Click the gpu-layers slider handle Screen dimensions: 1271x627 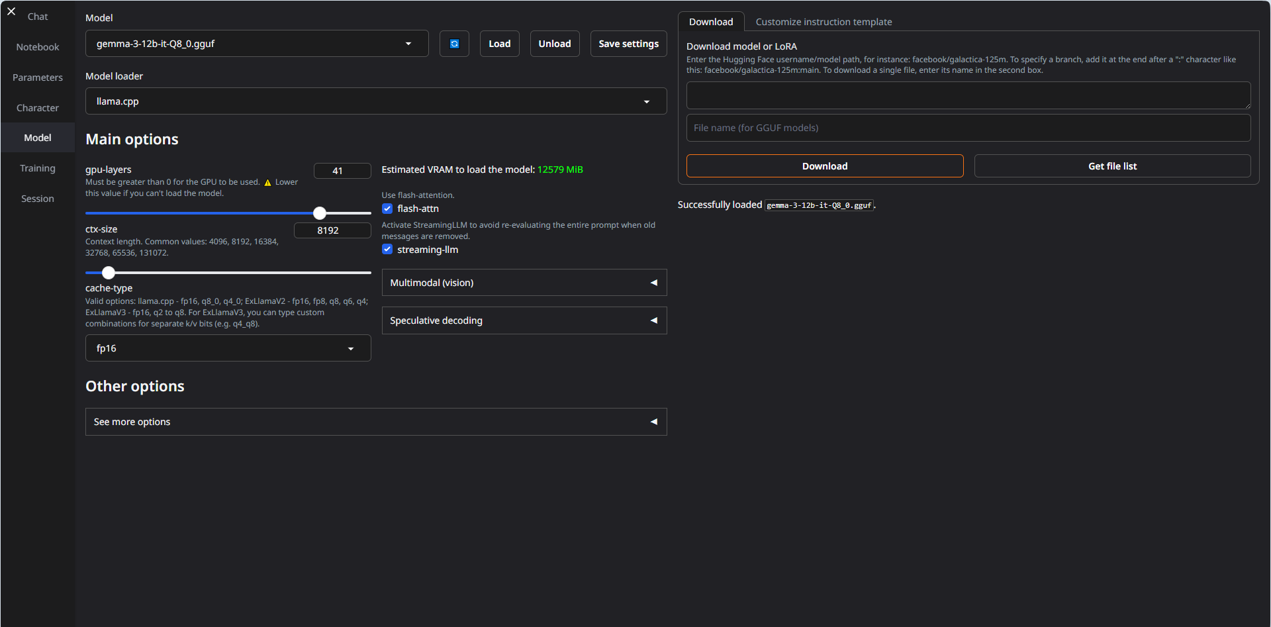[320, 213]
